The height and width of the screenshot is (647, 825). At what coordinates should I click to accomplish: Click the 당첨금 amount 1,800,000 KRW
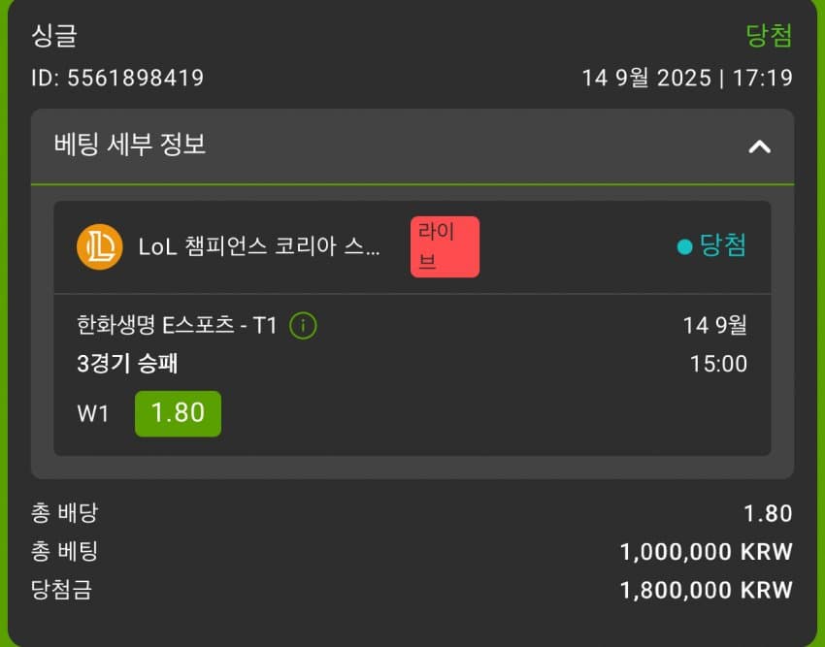coord(706,590)
